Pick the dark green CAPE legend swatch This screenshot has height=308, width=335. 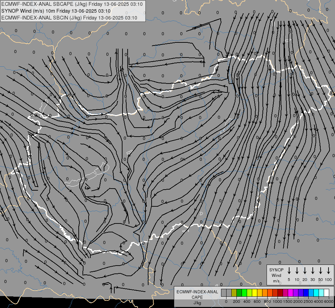click(x=239, y=293)
